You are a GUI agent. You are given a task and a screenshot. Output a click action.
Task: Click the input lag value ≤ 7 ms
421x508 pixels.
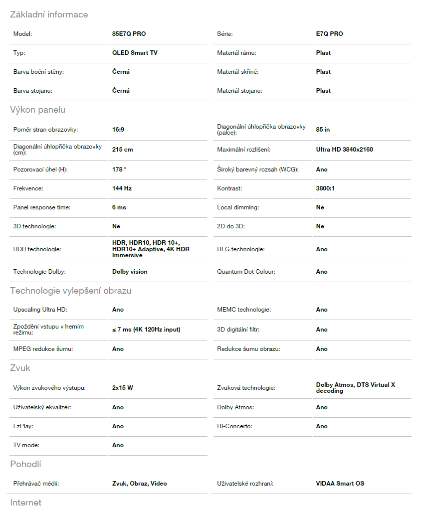(146, 330)
